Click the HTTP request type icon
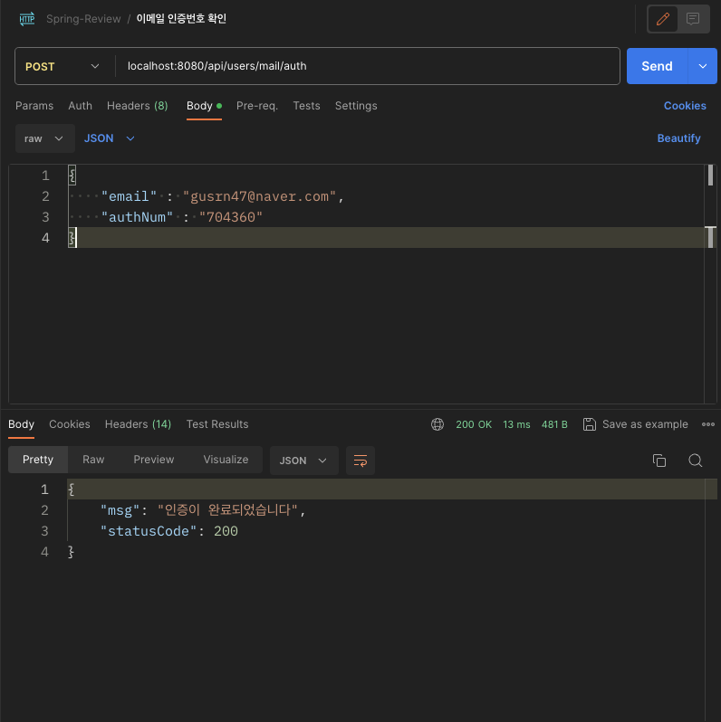The height and width of the screenshot is (722, 721). 27,19
